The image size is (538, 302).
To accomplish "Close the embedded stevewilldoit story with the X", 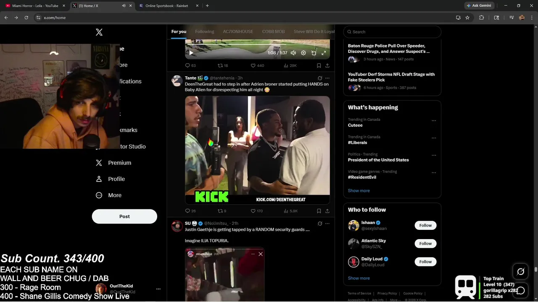I will pyautogui.click(x=261, y=254).
